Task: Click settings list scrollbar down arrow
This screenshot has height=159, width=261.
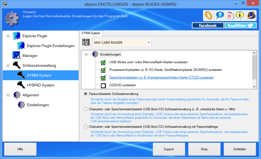Action: [254, 86]
